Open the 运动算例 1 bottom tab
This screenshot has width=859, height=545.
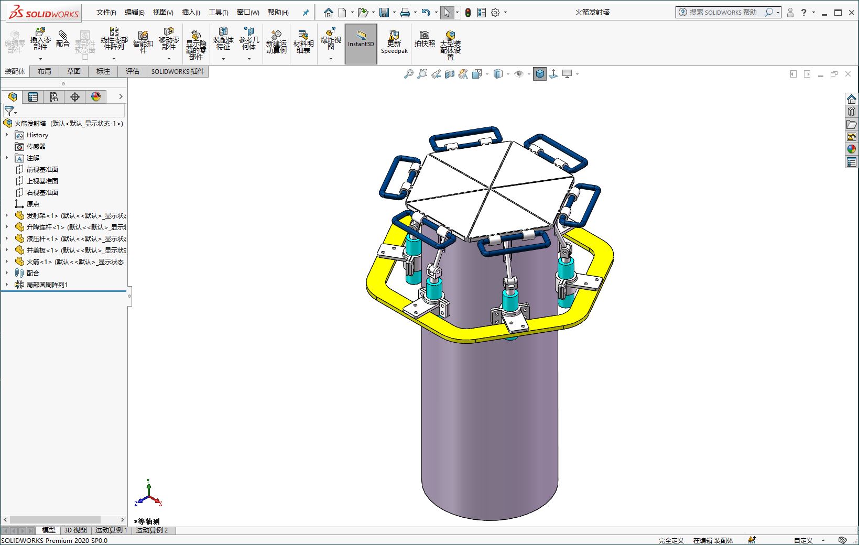pyautogui.click(x=111, y=530)
